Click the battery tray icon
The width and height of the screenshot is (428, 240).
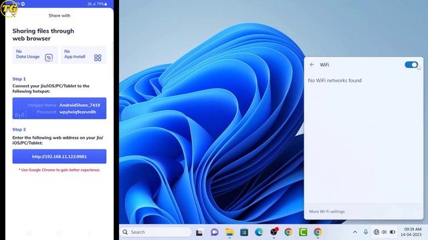[x=393, y=232]
